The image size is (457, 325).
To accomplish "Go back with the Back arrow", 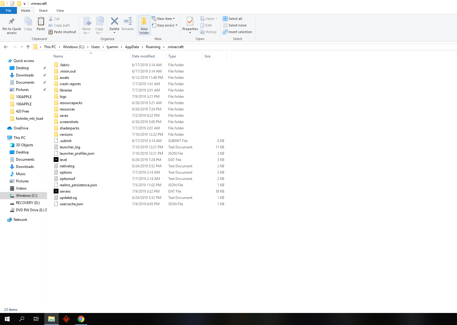I will point(6,47).
